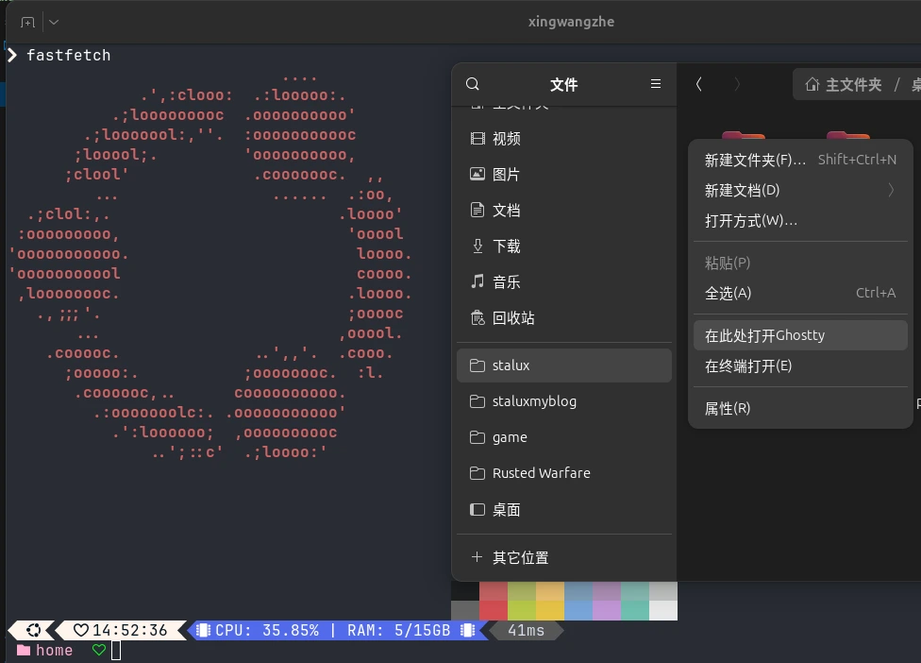
Task: Choose 在此处打开Ghostty from context menu
Action: click(764, 334)
